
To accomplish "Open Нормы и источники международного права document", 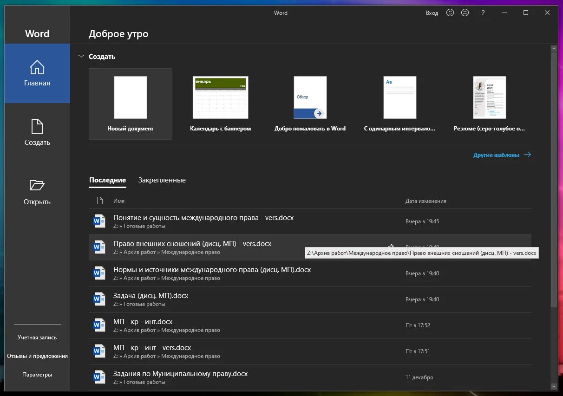I will tap(310, 273).
